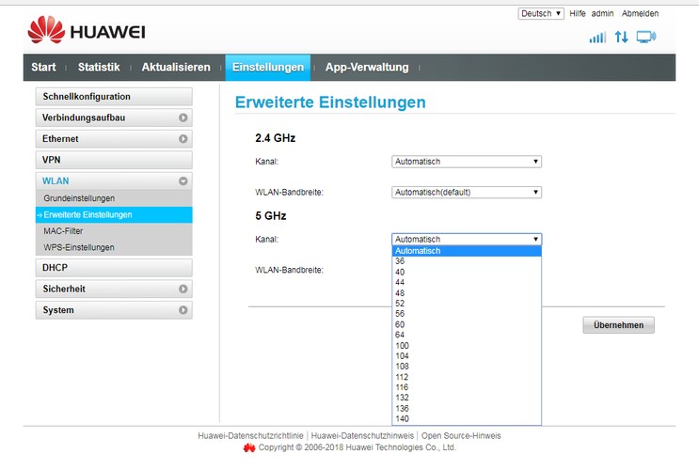This screenshot has width=699, height=470.
Task: Select channel 140 in the list
Action: (467, 419)
